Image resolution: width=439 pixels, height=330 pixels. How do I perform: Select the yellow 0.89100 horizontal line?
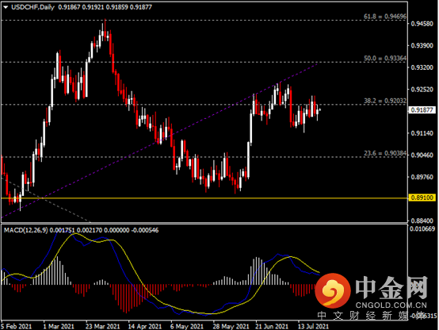point(204,198)
